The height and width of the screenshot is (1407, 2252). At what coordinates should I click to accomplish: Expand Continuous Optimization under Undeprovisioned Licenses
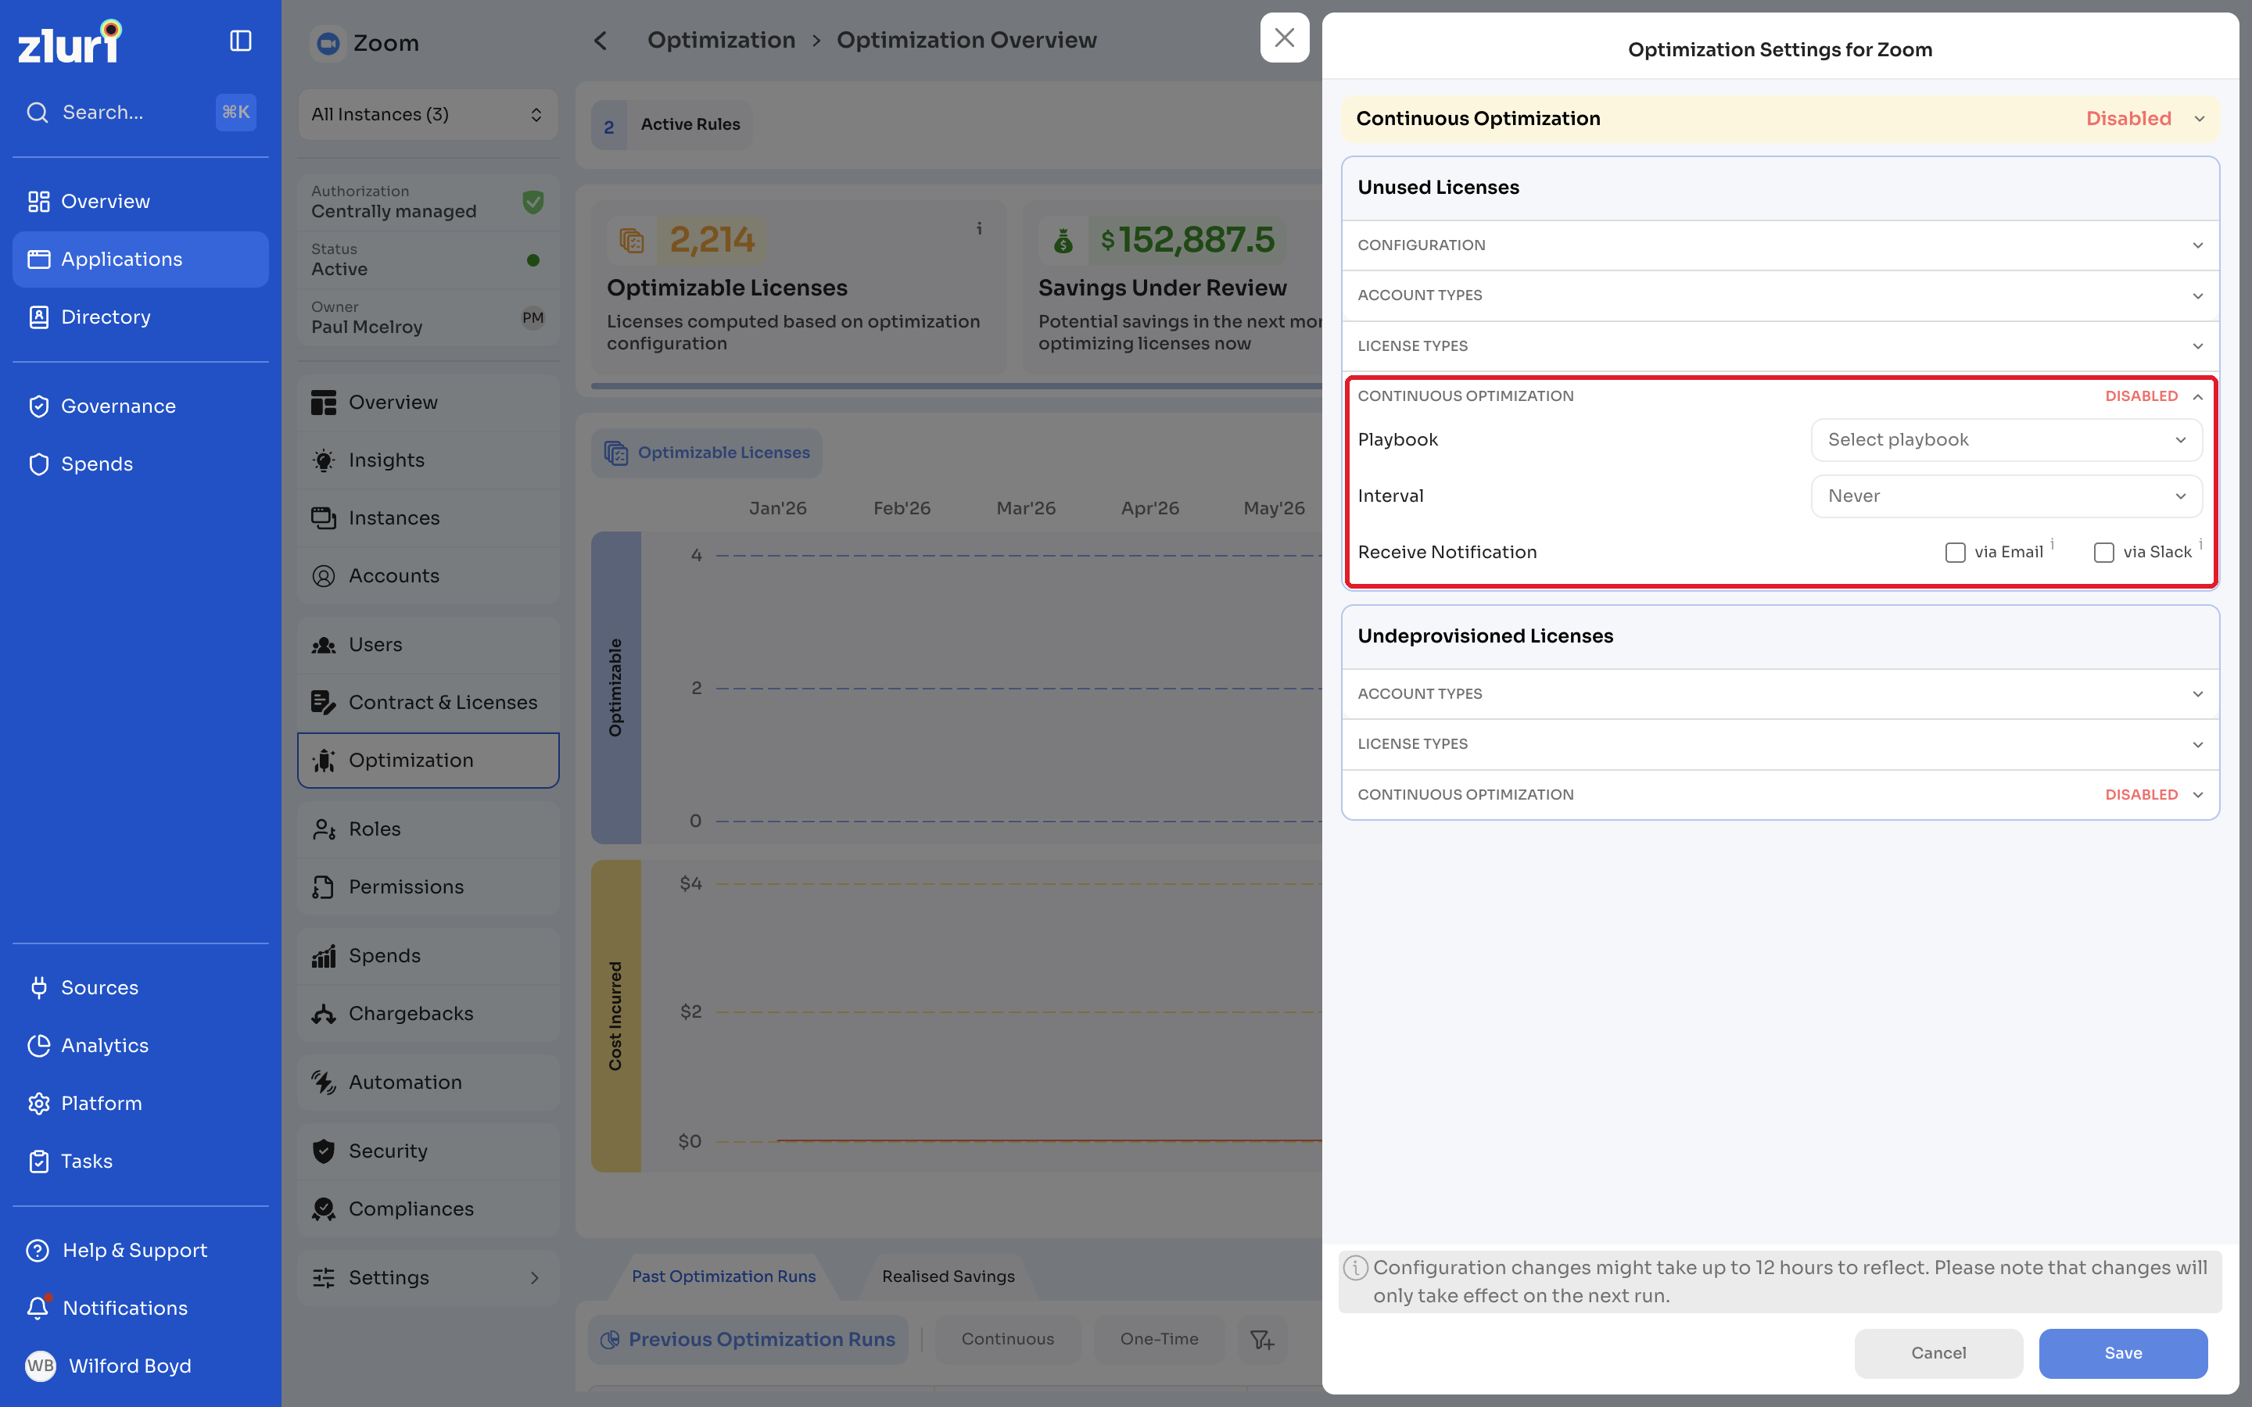click(1780, 795)
